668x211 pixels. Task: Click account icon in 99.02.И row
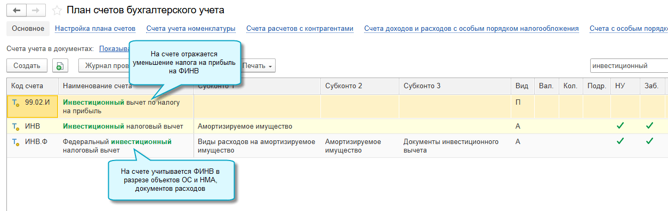(x=16, y=103)
